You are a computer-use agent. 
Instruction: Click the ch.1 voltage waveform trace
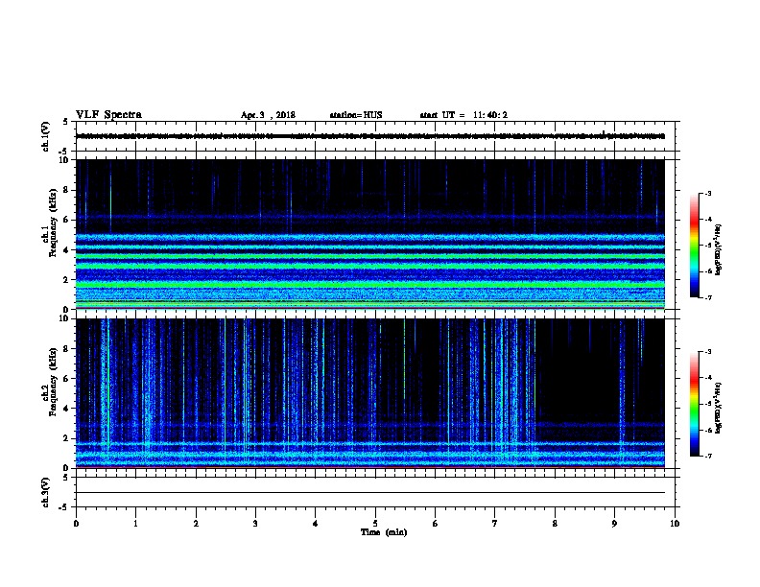[370, 136]
